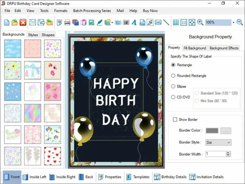The image size is (245, 184).
Task: Select the blue clouds background thumbnail
Action: click(x=13, y=49)
